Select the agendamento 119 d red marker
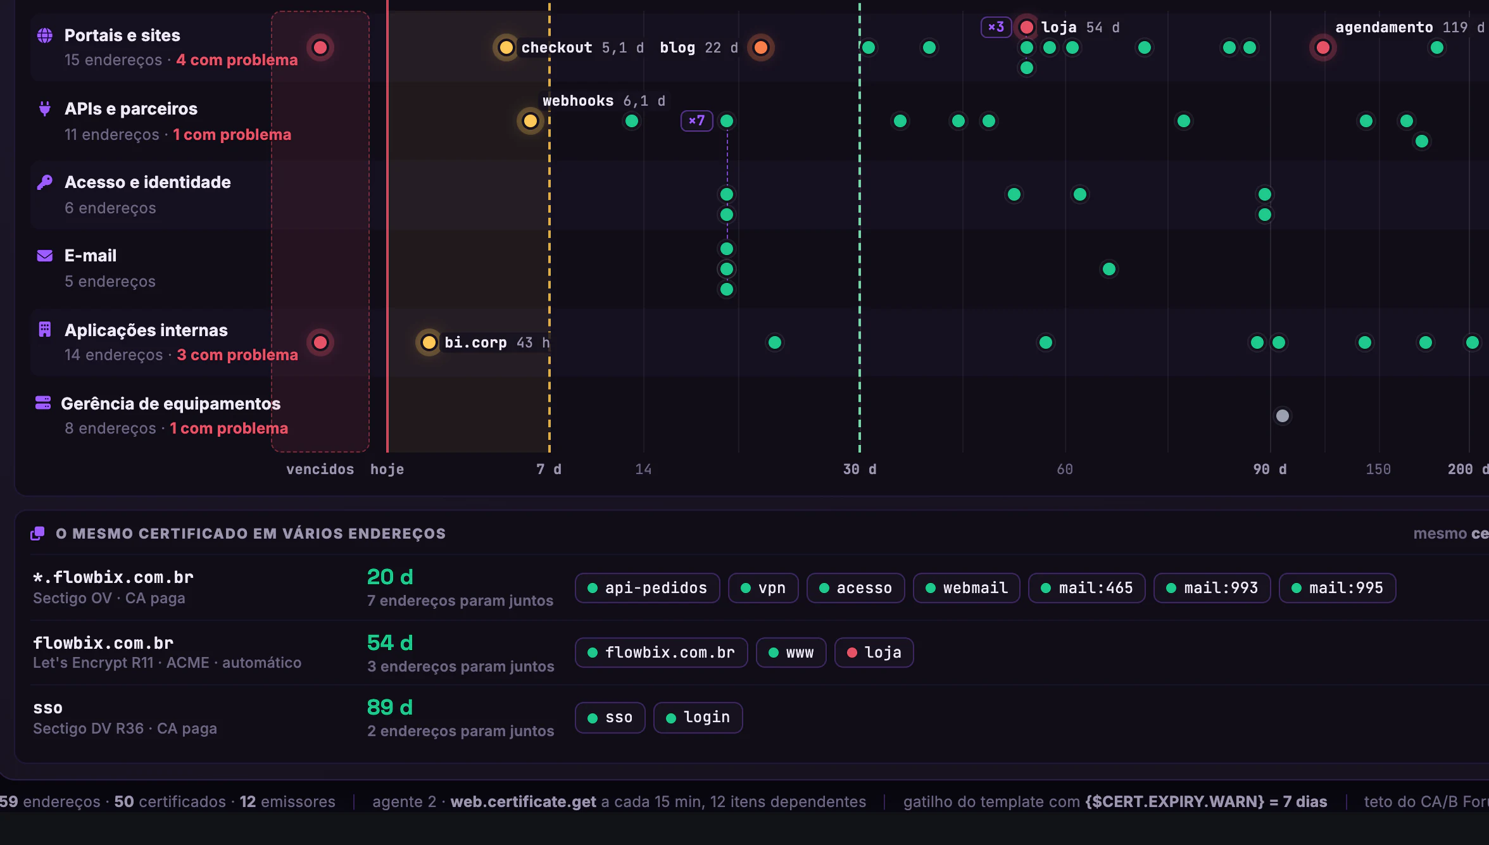The image size is (1489, 845). point(1323,47)
